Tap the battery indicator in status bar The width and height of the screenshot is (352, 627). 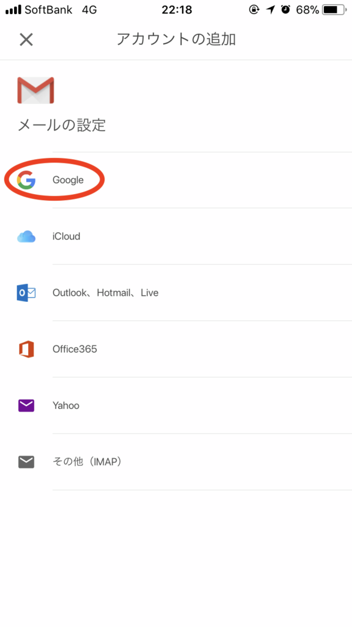(334, 10)
